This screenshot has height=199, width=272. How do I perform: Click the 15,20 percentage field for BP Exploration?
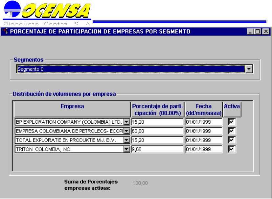click(x=157, y=122)
